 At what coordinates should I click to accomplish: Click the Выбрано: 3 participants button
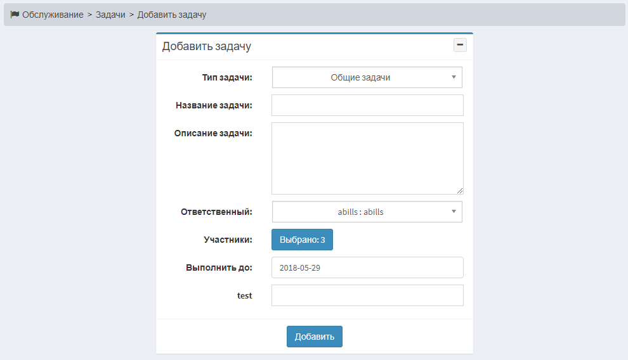click(x=302, y=240)
